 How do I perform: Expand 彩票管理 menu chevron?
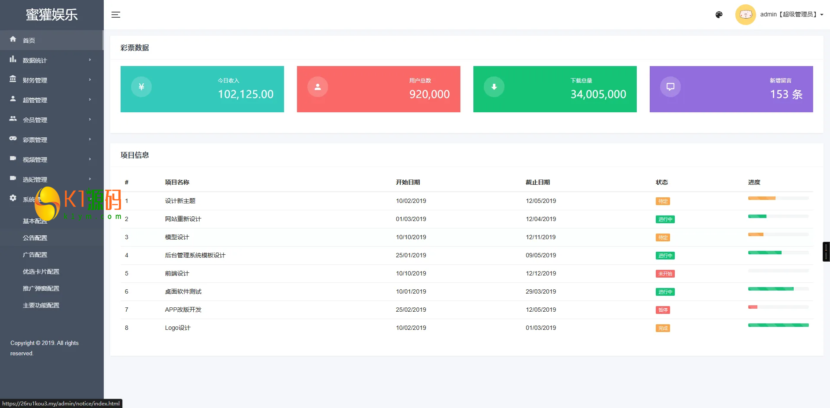(90, 139)
